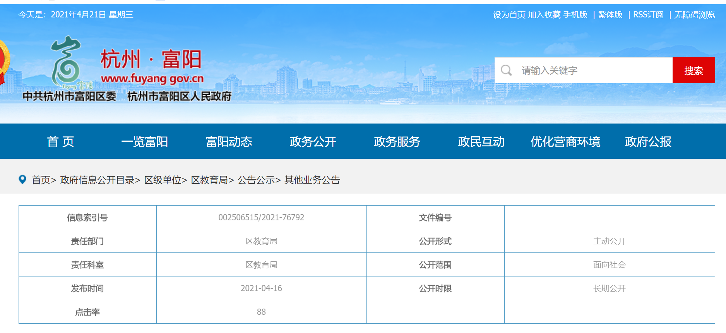
Task: Open 区教育局 breadcrumb link
Action: [x=209, y=180]
